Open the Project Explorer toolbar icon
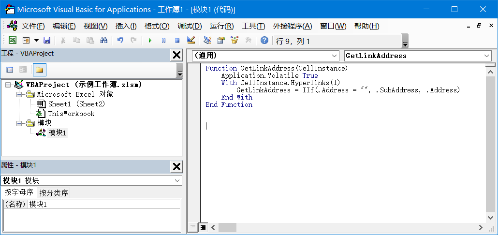This screenshot has width=498, height=235. click(207, 40)
